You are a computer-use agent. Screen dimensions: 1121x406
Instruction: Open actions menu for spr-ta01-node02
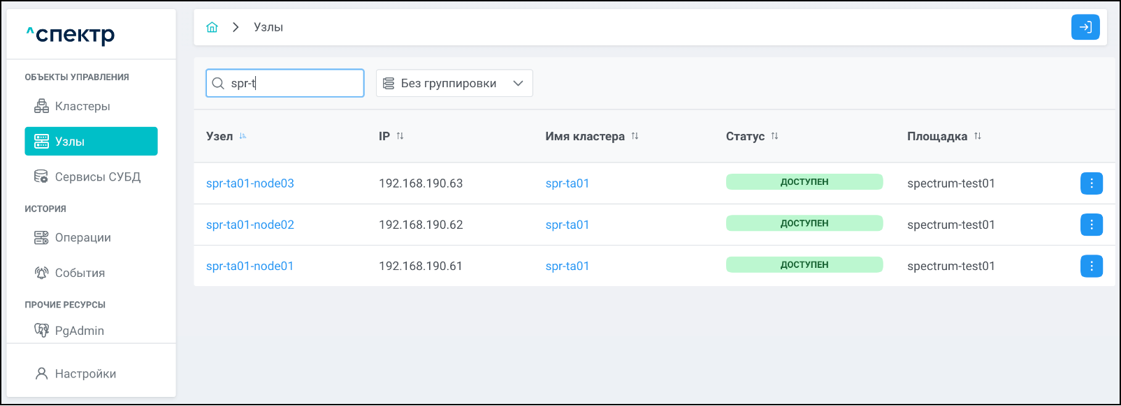tap(1091, 225)
